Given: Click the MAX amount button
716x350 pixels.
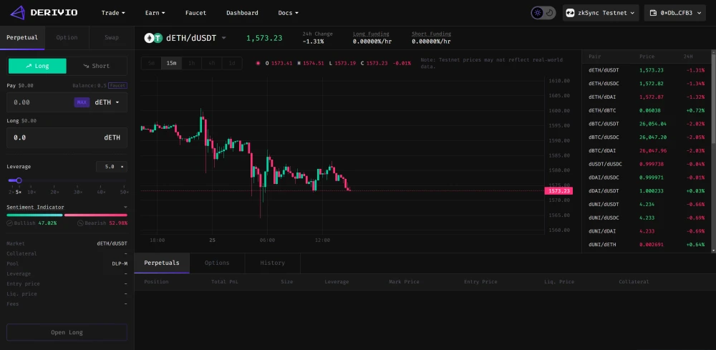Looking at the screenshot, I should point(82,102).
